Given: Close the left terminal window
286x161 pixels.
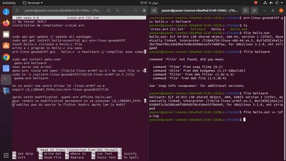Looking at the screenshot, I should 144,11.
